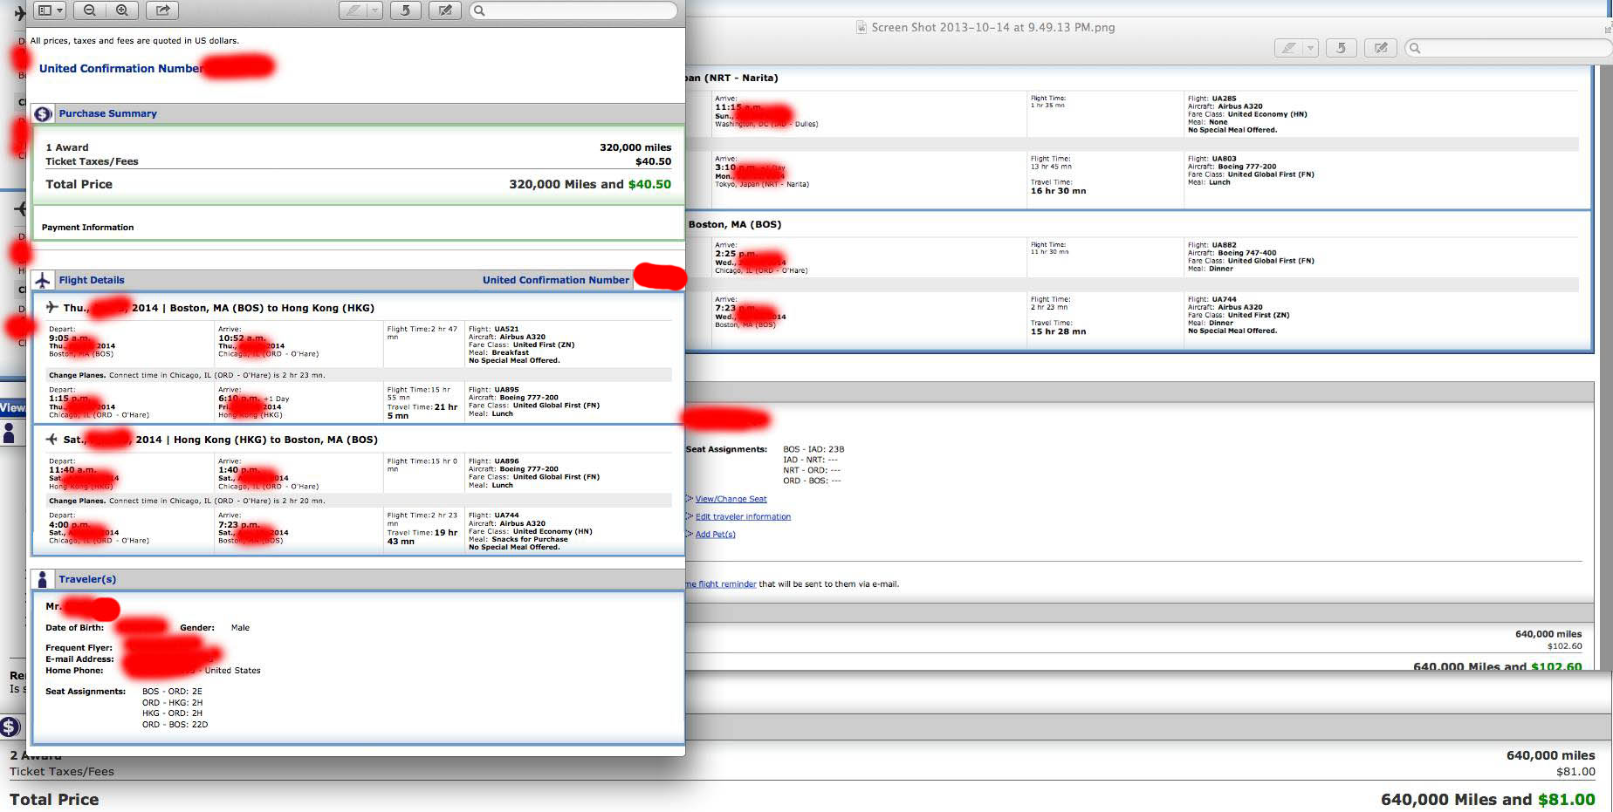This screenshot has height=812, width=1613.
Task: Expand the sidebar view dropdown arrow
Action: (x=59, y=10)
